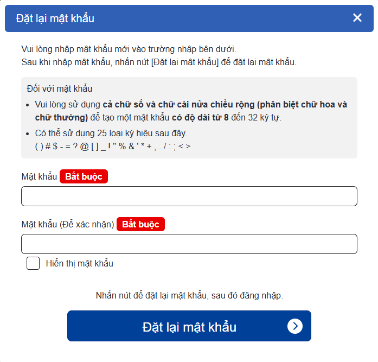Click the Mật khẩu field label
The width and height of the screenshot is (378, 362).
(39, 177)
